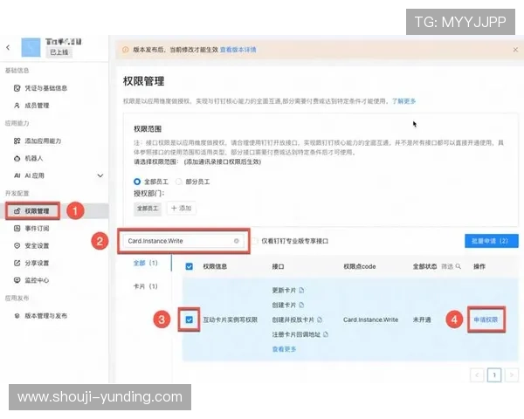524x419 pixels.
Task: Switch to the 卡片 (1) tab
Action: (x=145, y=286)
